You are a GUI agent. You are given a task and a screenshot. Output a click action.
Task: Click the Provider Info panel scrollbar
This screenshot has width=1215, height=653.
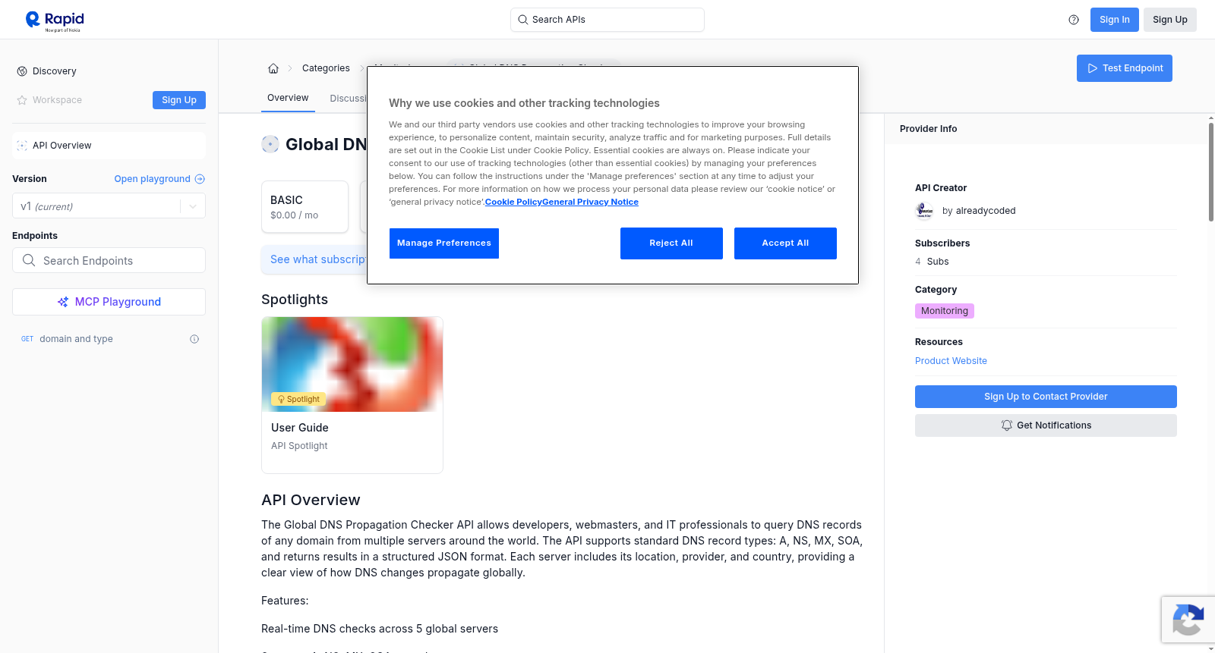point(1210,172)
